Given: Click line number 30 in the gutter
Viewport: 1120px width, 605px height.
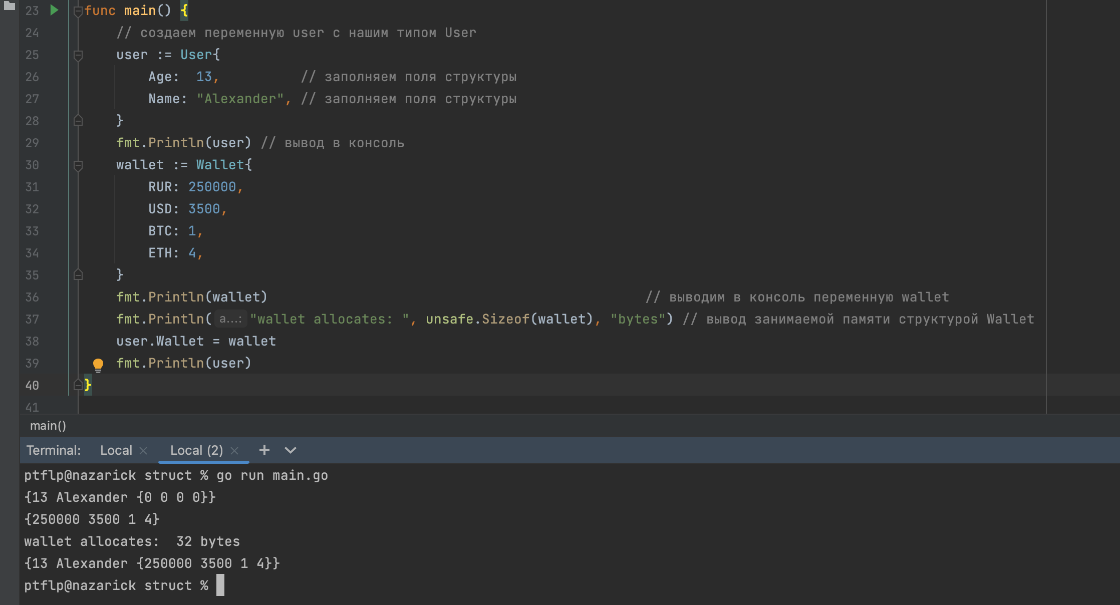Looking at the screenshot, I should point(32,165).
